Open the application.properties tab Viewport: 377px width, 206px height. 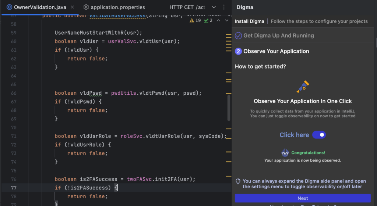[114, 7]
